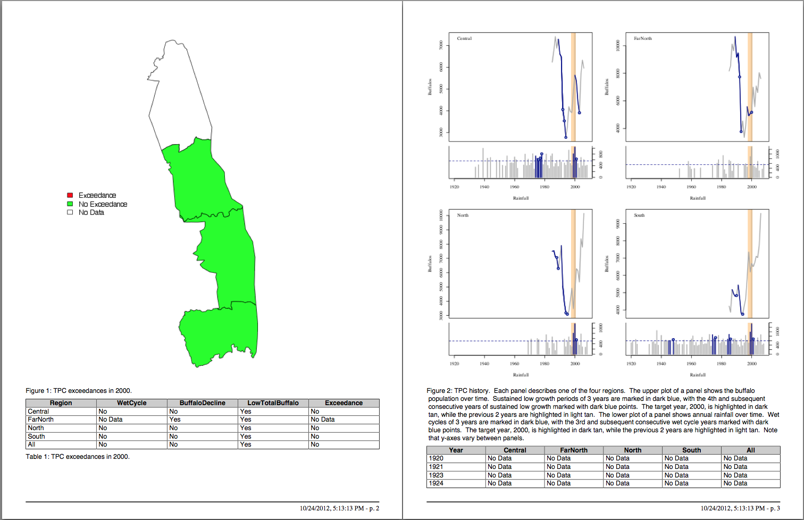
Task: Click the 'Exceedance' column header in Table 1
Action: pyautogui.click(x=344, y=403)
